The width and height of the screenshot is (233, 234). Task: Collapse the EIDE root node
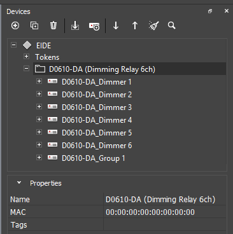14,45
